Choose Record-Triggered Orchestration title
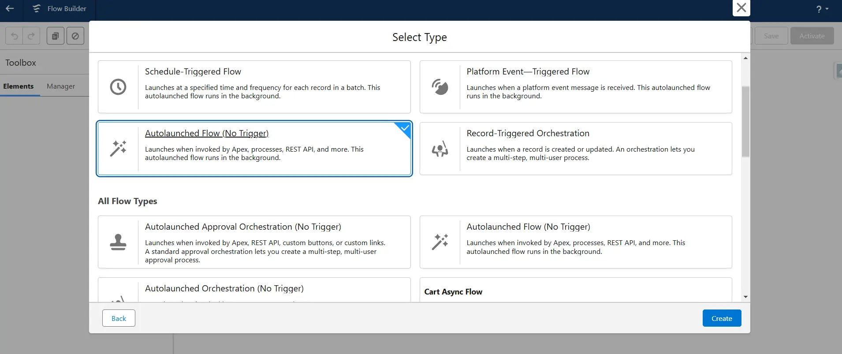Viewport: 842px width, 354px height. click(x=528, y=133)
